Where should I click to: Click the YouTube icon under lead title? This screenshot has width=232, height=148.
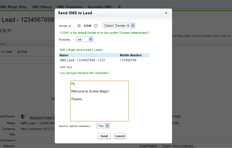pos(4,31)
